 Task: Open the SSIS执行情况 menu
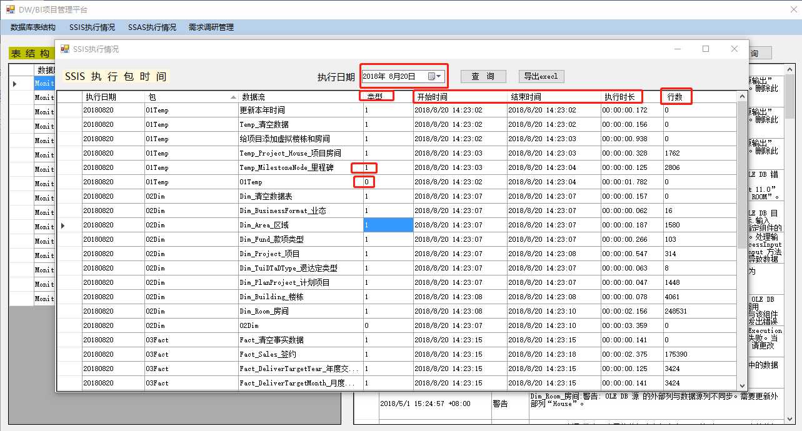click(92, 27)
